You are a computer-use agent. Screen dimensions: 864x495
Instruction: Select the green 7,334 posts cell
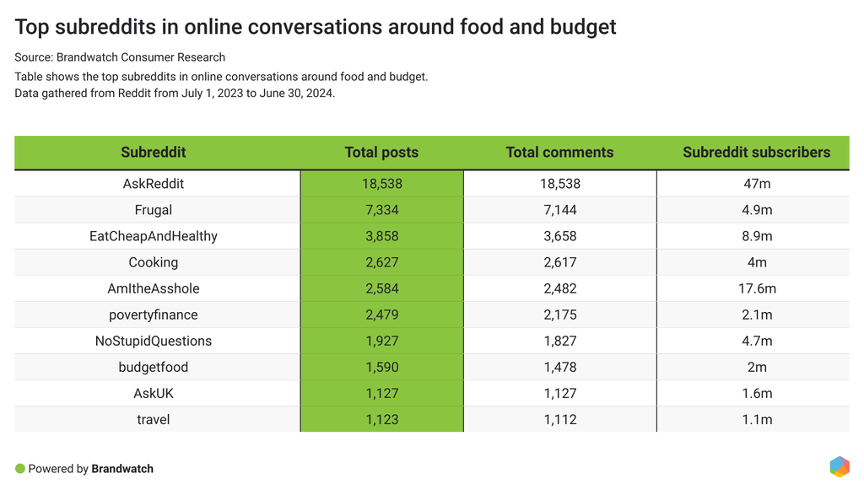click(x=381, y=210)
